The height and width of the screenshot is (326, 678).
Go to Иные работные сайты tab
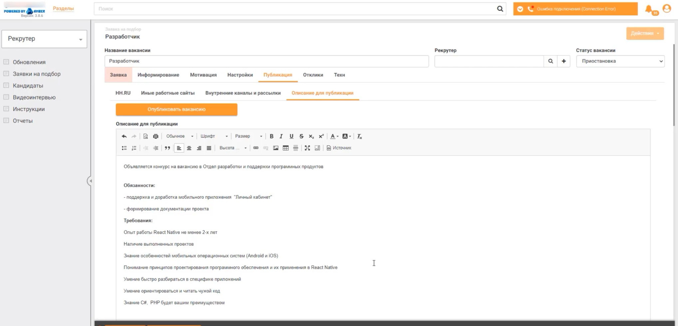(168, 93)
